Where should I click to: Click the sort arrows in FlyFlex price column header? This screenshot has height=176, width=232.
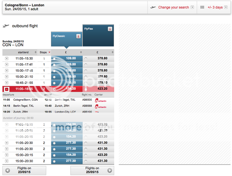[x=112, y=52]
